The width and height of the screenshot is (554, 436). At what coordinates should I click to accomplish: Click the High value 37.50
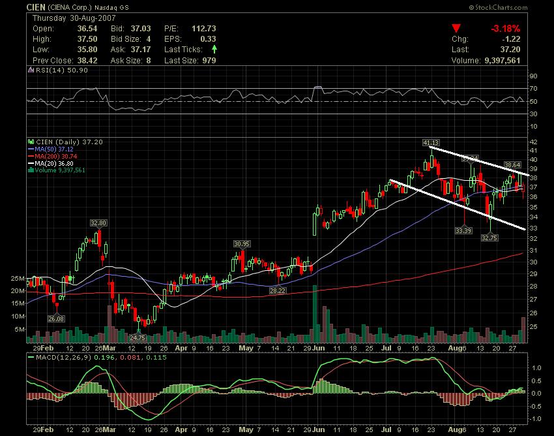click(87, 39)
